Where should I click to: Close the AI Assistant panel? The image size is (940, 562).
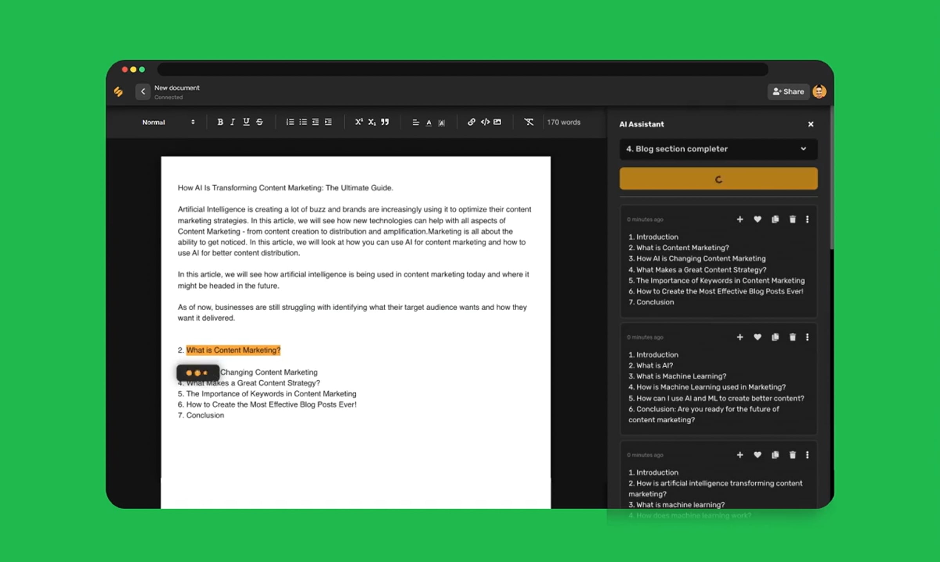tap(811, 124)
